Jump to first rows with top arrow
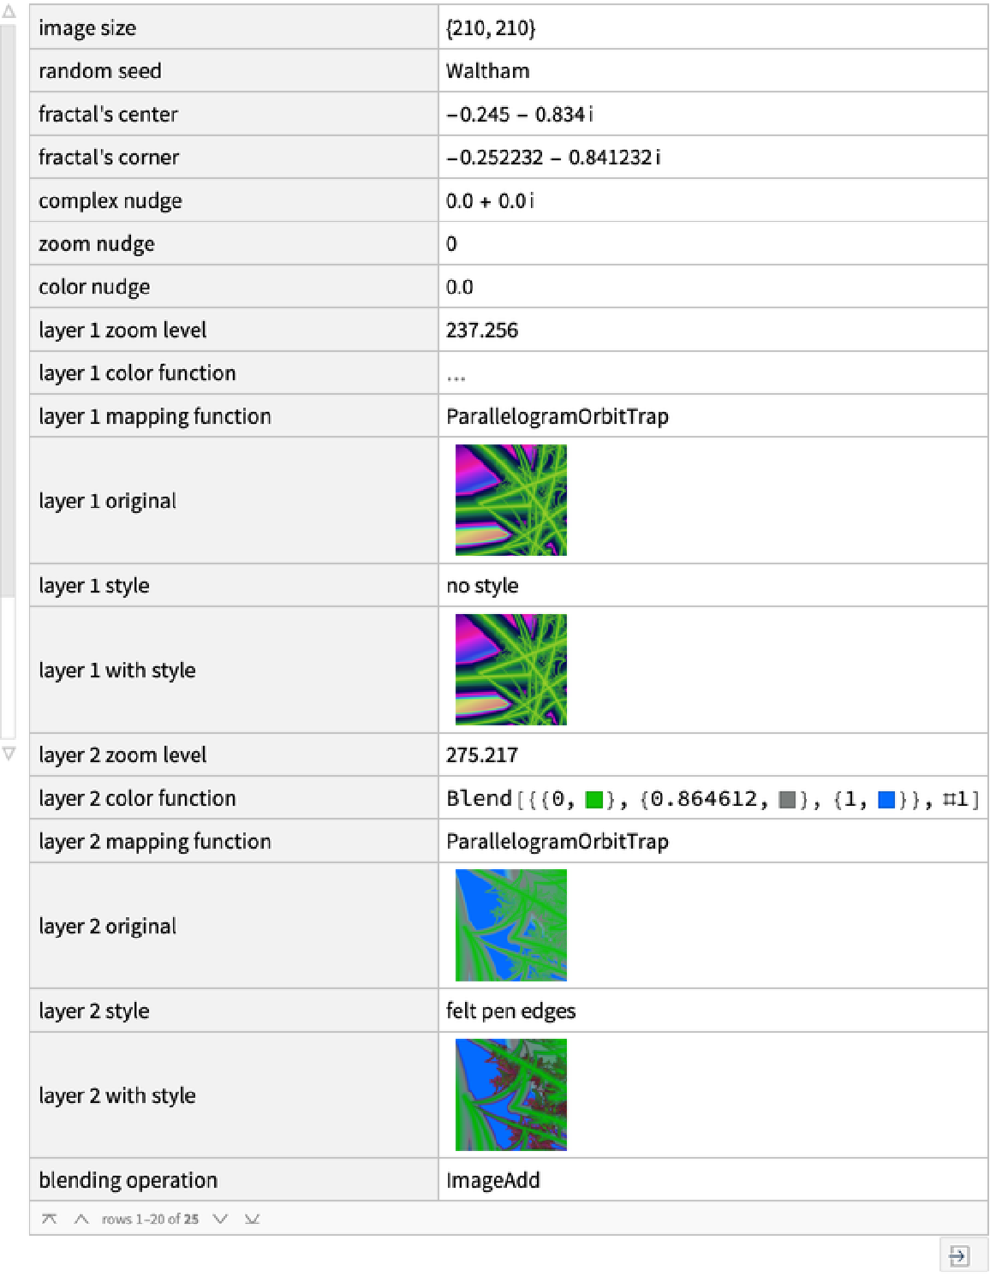Image resolution: width=990 pixels, height=1276 pixels. coord(50,1219)
